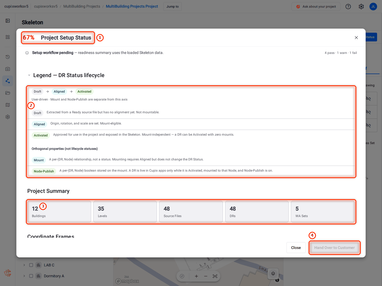The width and height of the screenshot is (382, 286).
Task: Open the dashboard widgets icon in sidebar
Action: pyautogui.click(x=8, y=37)
